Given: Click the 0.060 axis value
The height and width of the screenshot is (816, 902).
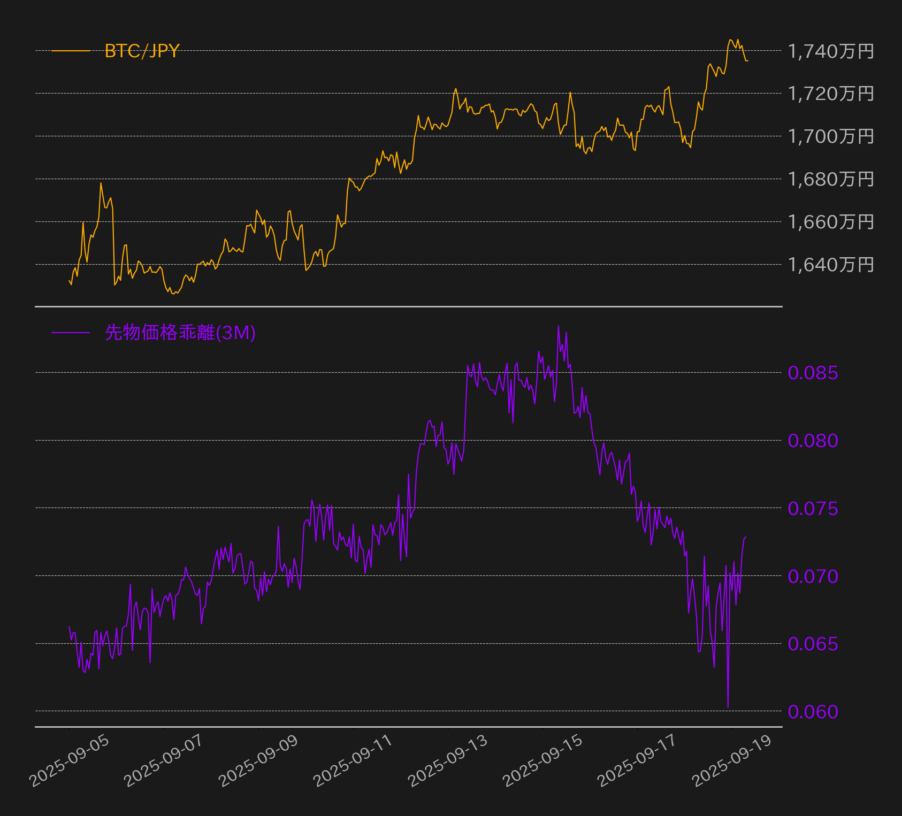Looking at the screenshot, I should [813, 712].
